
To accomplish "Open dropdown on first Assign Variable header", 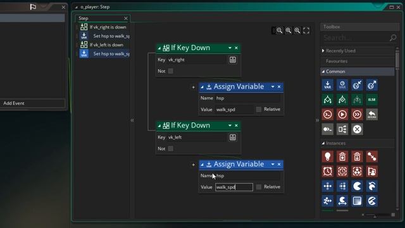I will pos(273,87).
